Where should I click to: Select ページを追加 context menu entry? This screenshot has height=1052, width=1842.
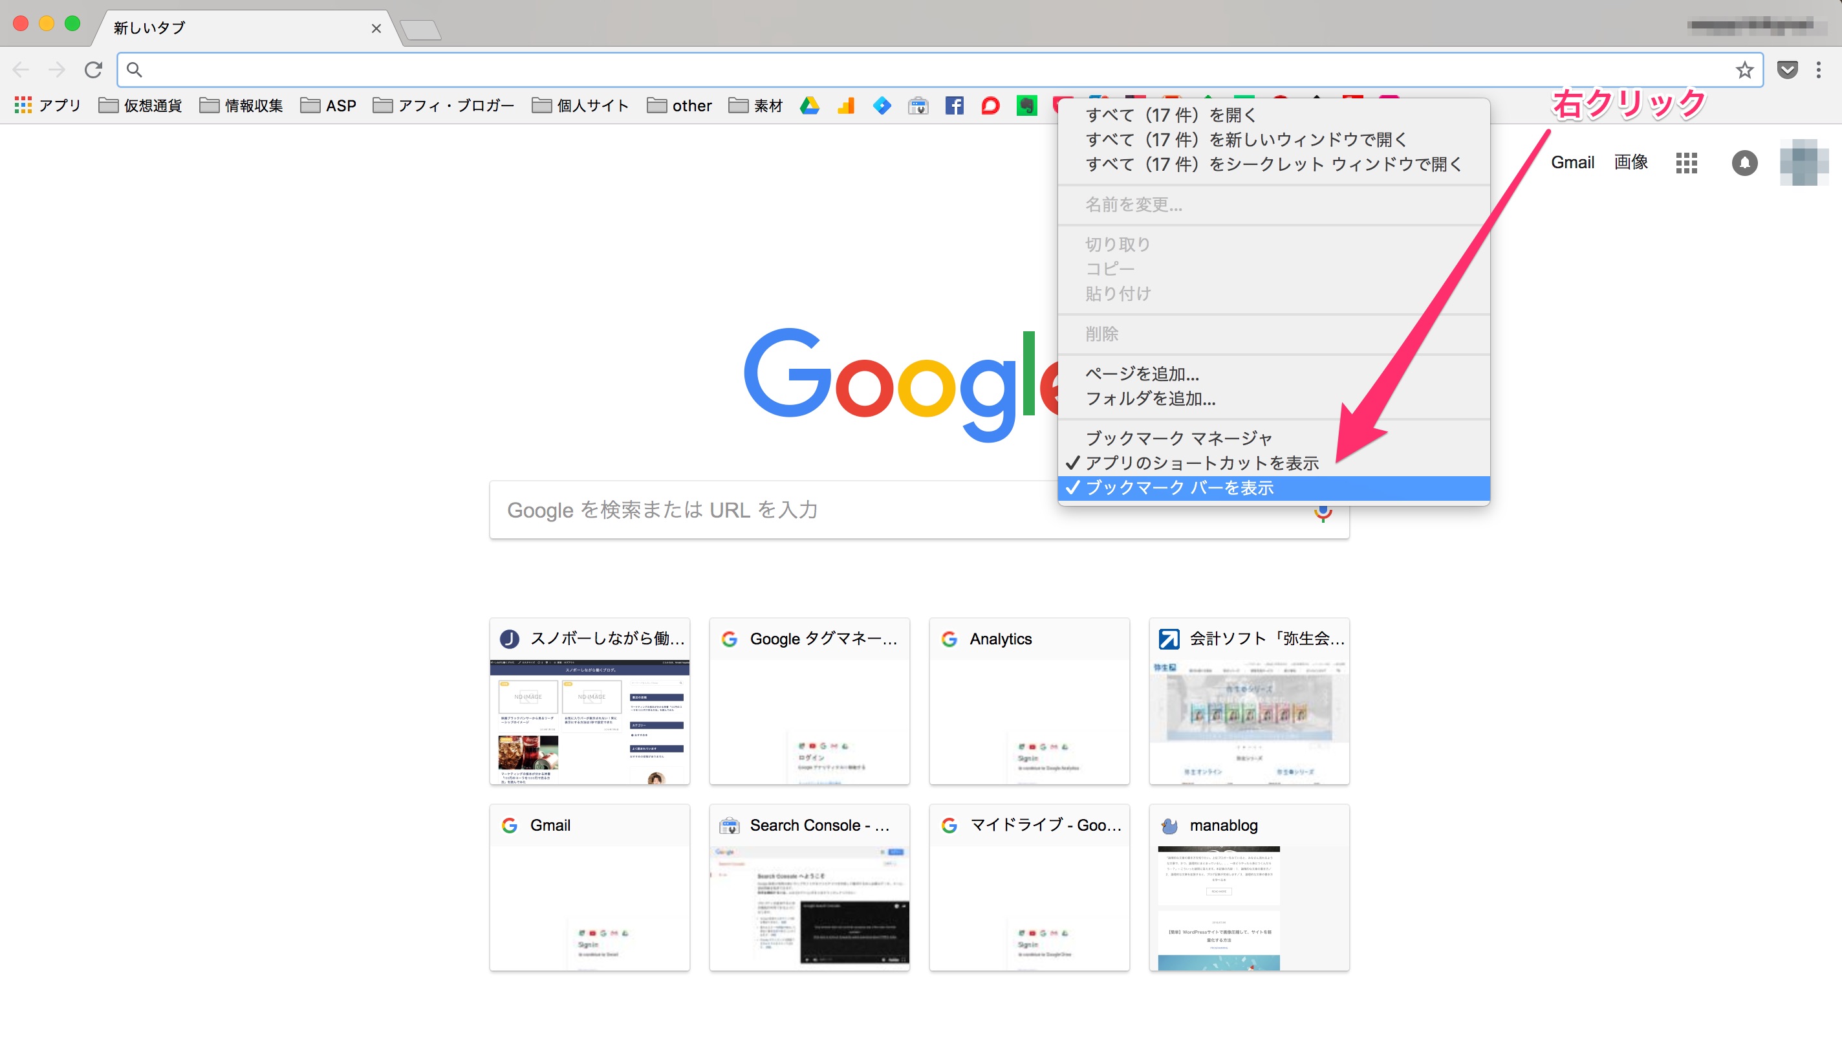[x=1141, y=373]
